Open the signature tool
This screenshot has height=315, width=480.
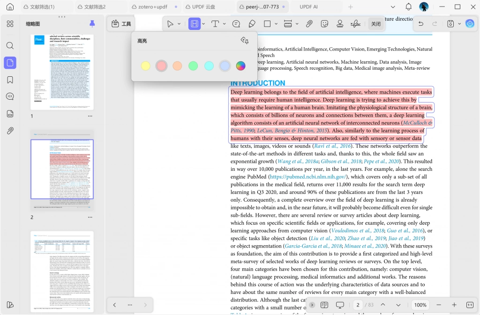pos(355,24)
